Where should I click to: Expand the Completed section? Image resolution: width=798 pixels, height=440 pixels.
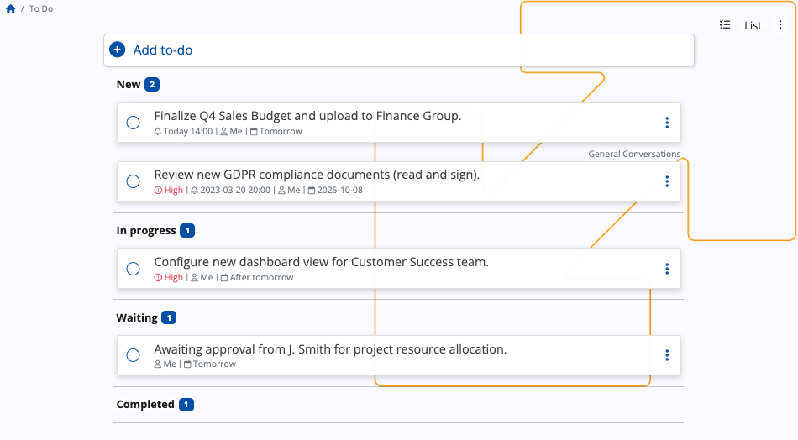click(145, 405)
